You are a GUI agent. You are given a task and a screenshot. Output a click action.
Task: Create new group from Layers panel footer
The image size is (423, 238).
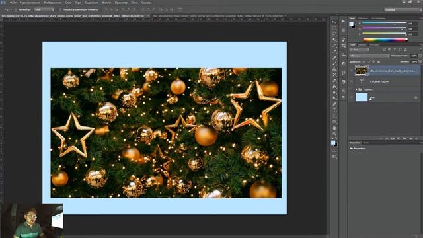tap(404, 138)
